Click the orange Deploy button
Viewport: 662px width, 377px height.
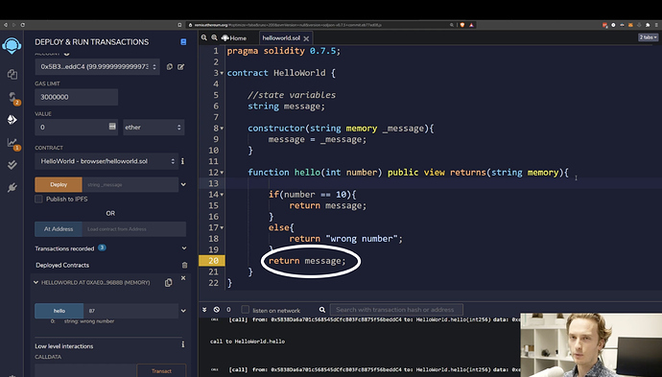coord(59,184)
